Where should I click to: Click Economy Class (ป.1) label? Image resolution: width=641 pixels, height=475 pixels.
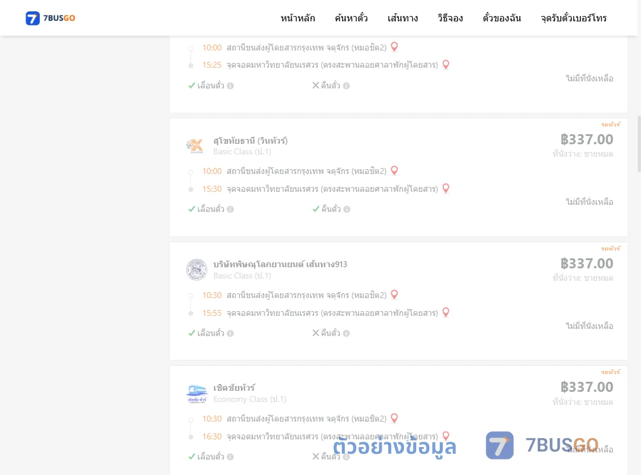click(x=250, y=400)
